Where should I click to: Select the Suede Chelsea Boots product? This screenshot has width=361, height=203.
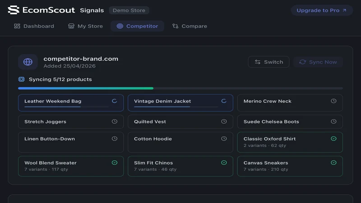pyautogui.click(x=290, y=121)
